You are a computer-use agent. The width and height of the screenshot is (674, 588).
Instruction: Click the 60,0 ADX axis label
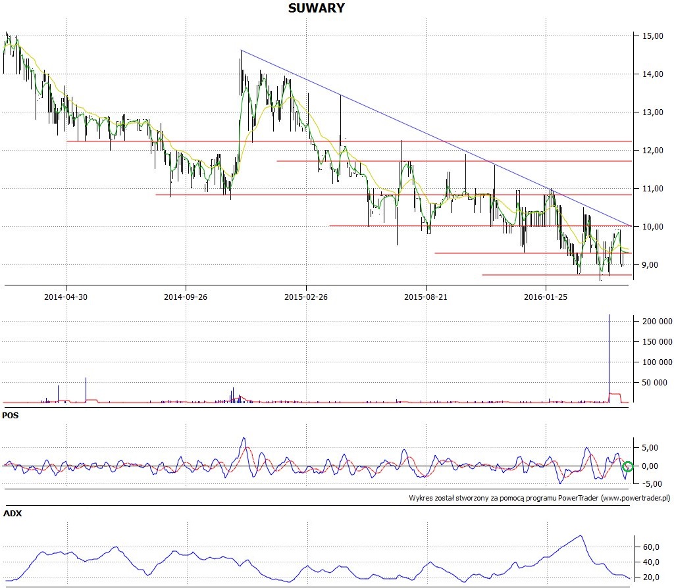[x=651, y=547]
